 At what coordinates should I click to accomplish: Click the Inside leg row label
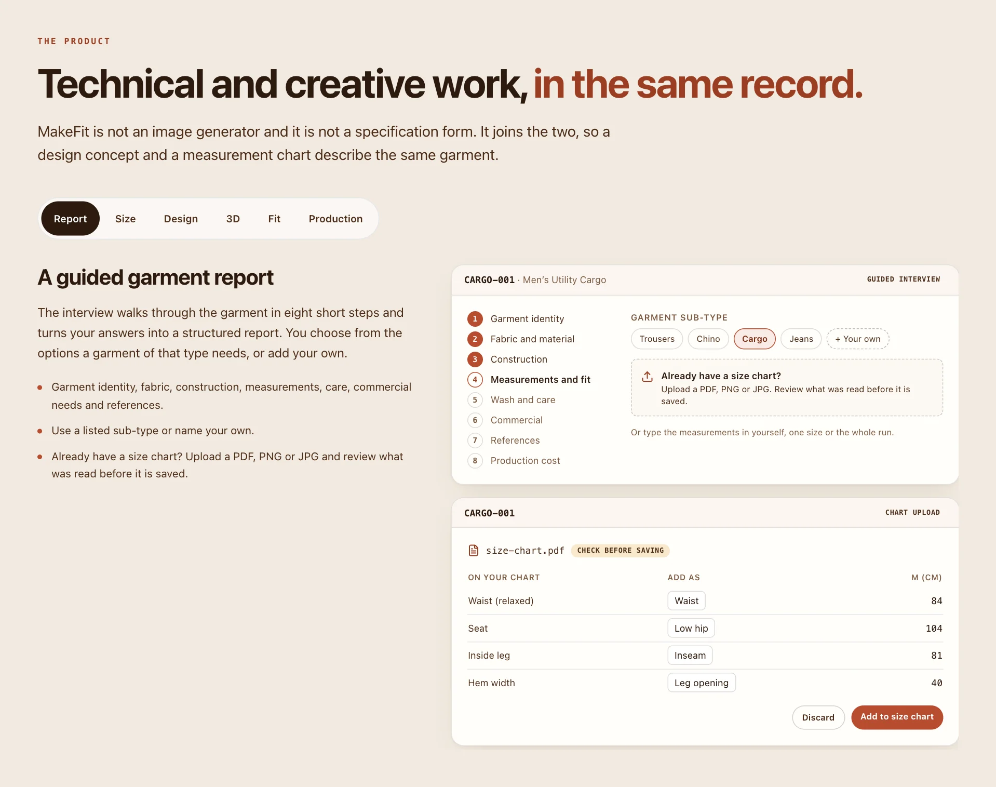[x=489, y=655]
